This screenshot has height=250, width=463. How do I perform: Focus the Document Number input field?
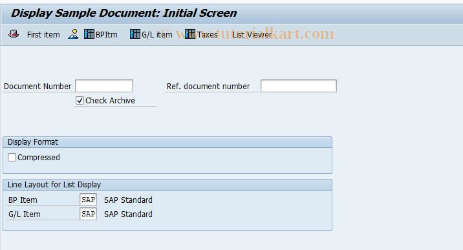(x=104, y=86)
